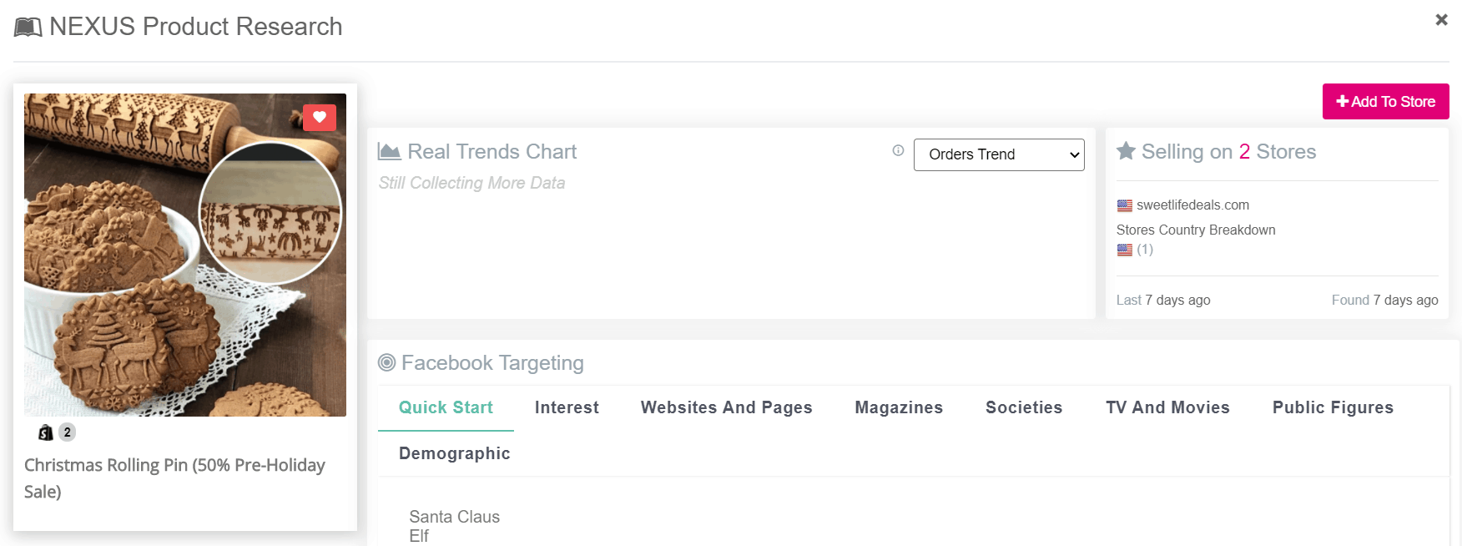Select the Santa Claus targeting entry
This screenshot has height=546, width=1462.
pos(455,517)
